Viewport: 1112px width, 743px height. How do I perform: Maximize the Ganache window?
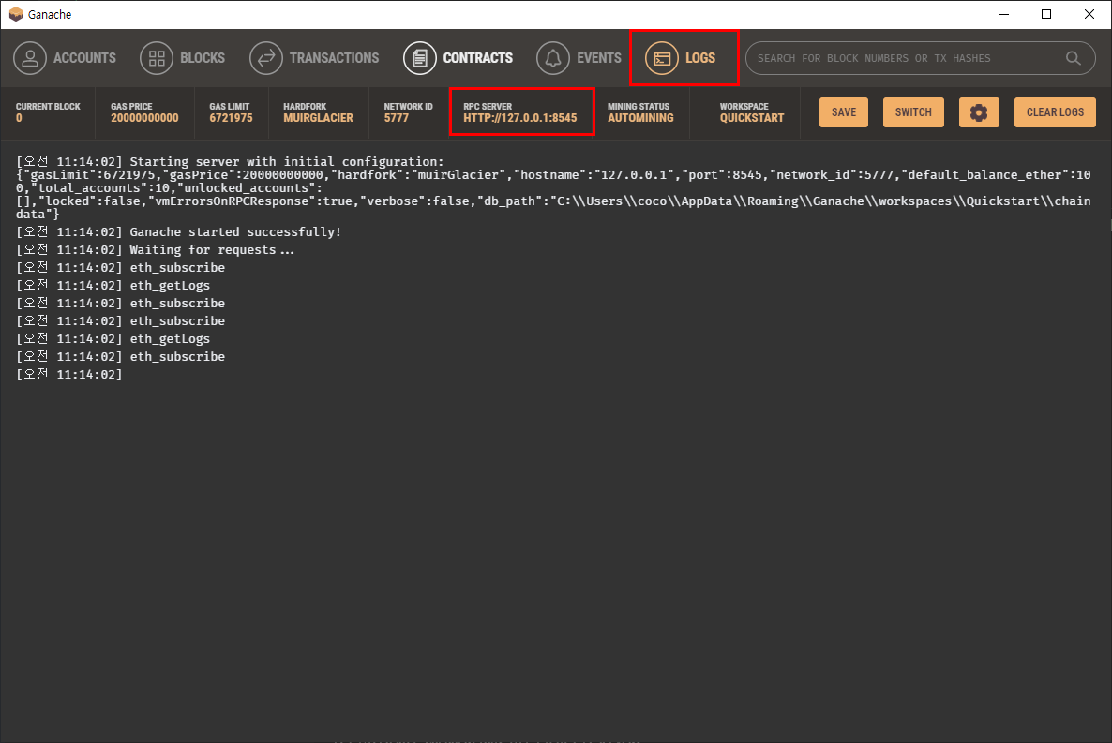point(1046,14)
